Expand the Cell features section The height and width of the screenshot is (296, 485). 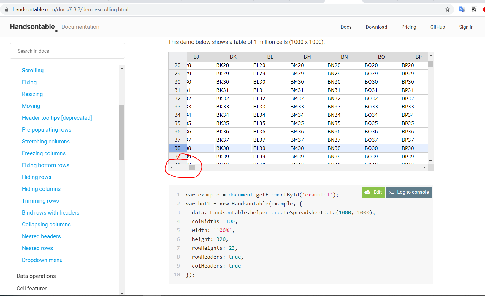pyautogui.click(x=32, y=288)
